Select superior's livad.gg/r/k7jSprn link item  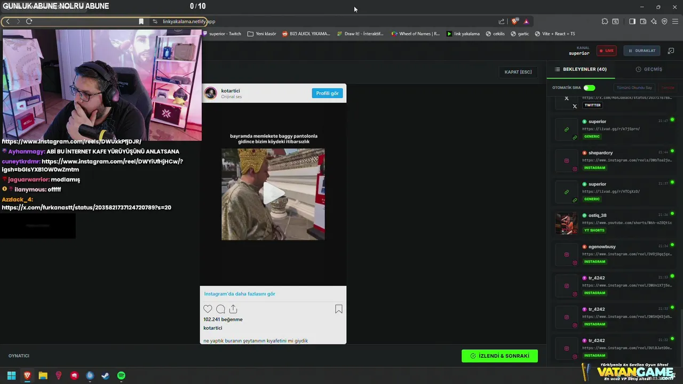coord(614,129)
